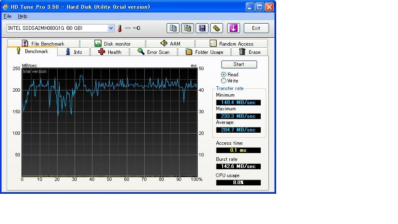Click the copy screenshot to clipboard icon
Viewport: 398px width, 224px height.
(188, 28)
